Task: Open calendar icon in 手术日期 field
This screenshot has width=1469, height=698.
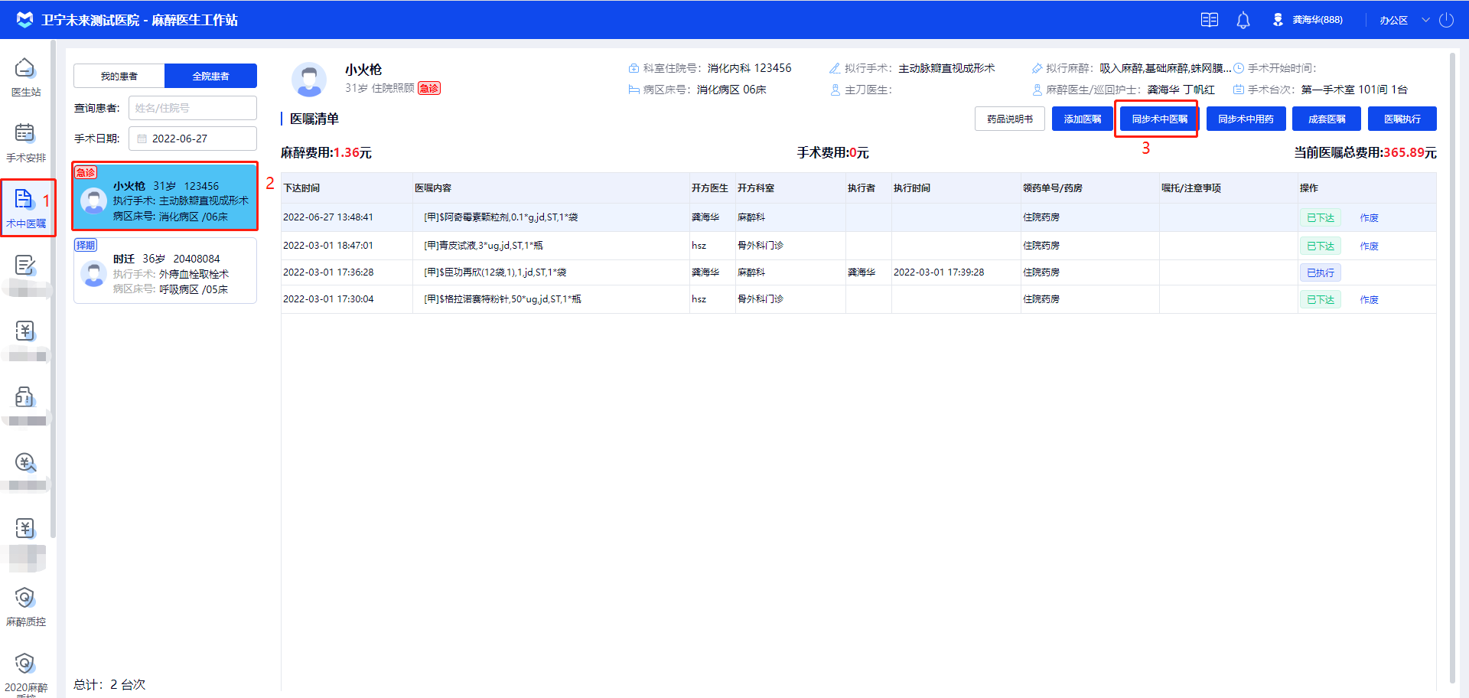Action: click(x=142, y=139)
